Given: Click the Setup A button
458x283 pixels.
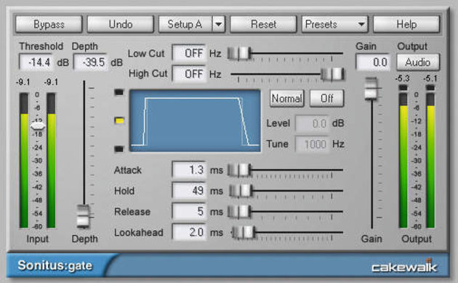Looking at the screenshot, I should point(185,24).
